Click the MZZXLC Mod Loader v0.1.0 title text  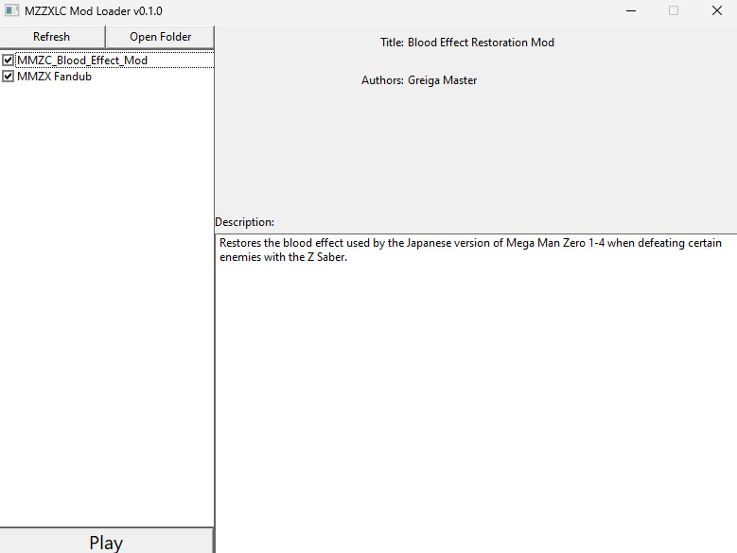[x=94, y=10]
